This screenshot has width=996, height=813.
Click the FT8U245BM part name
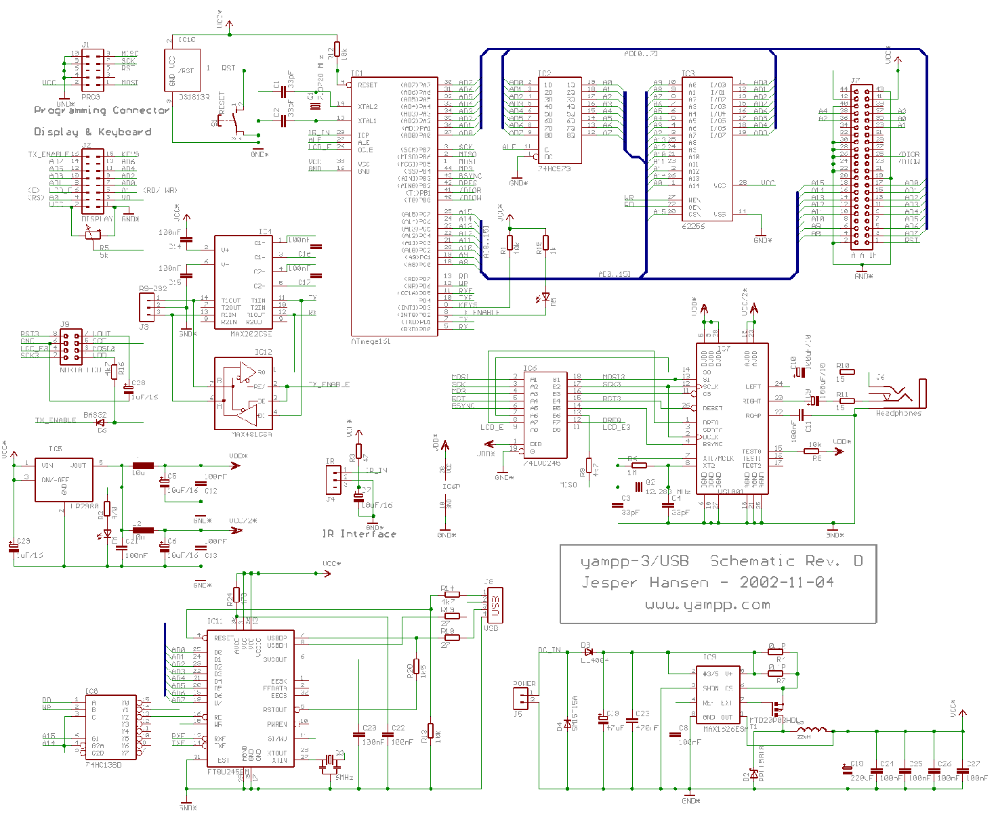point(228,771)
